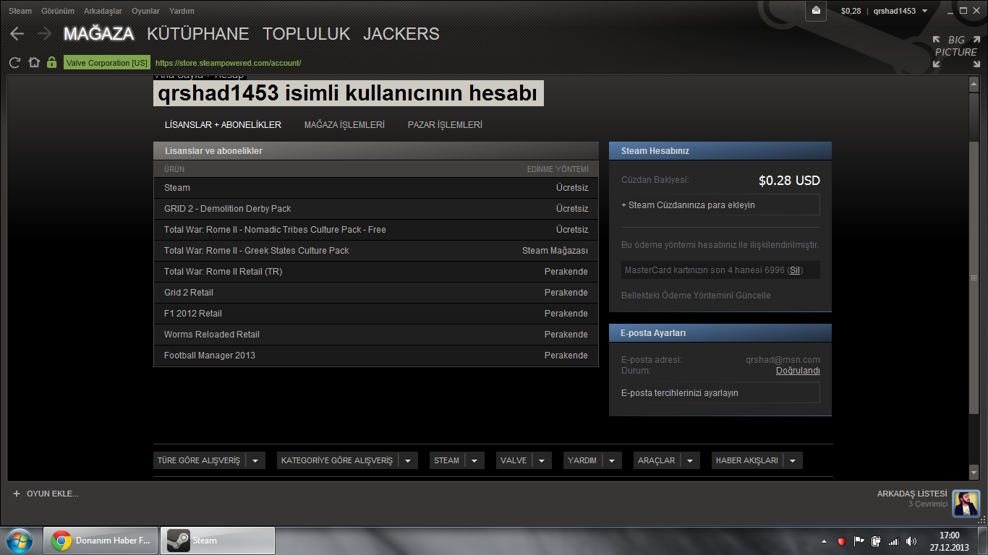
Task: Click the page scrollbar up arrow
Action: (974, 85)
